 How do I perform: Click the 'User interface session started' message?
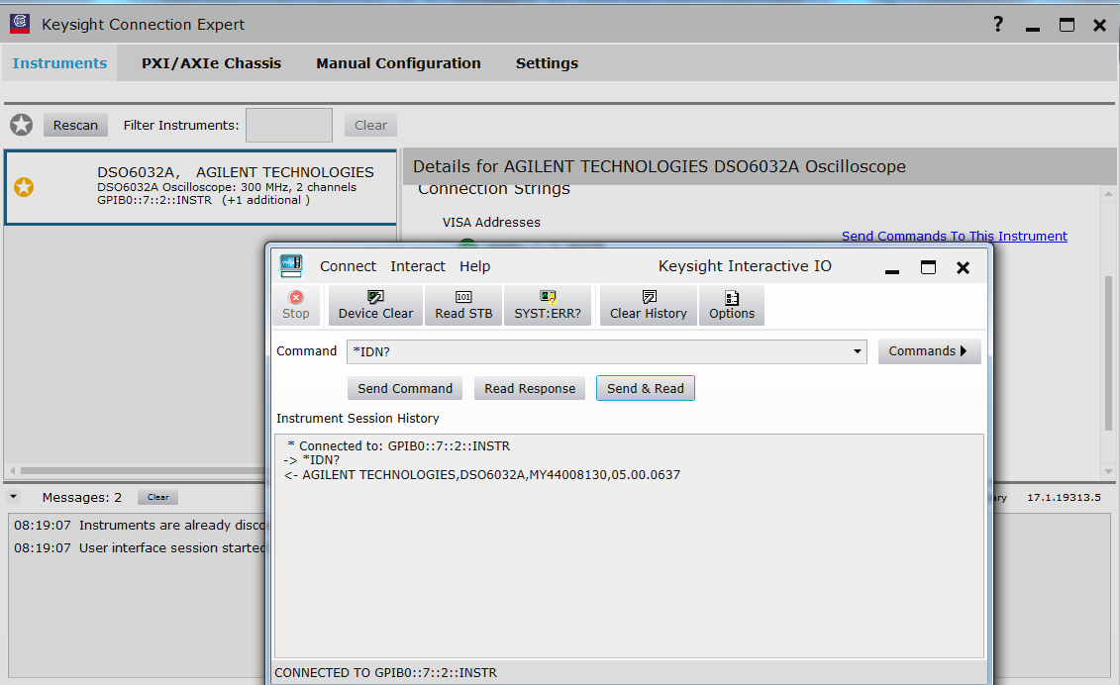(140, 547)
